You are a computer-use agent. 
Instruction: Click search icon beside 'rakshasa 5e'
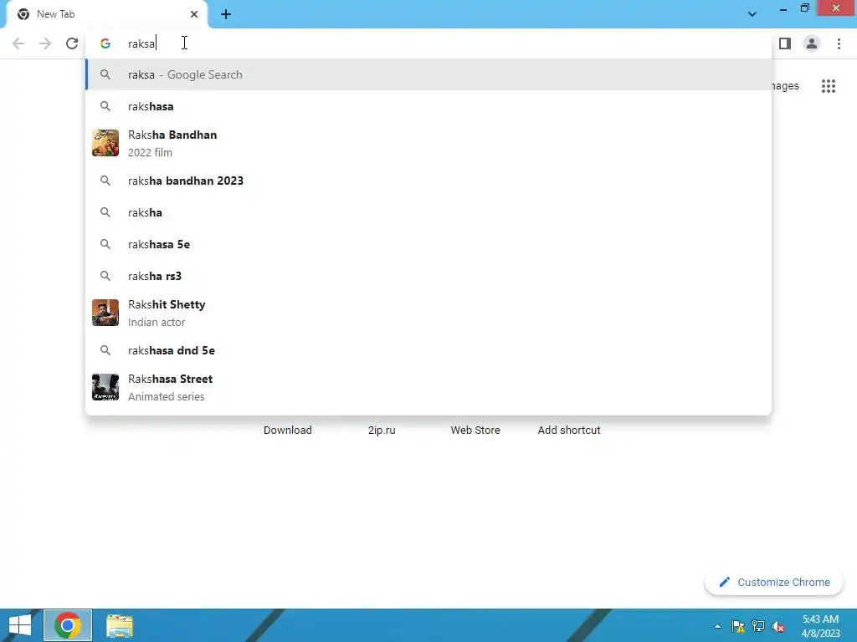click(105, 244)
